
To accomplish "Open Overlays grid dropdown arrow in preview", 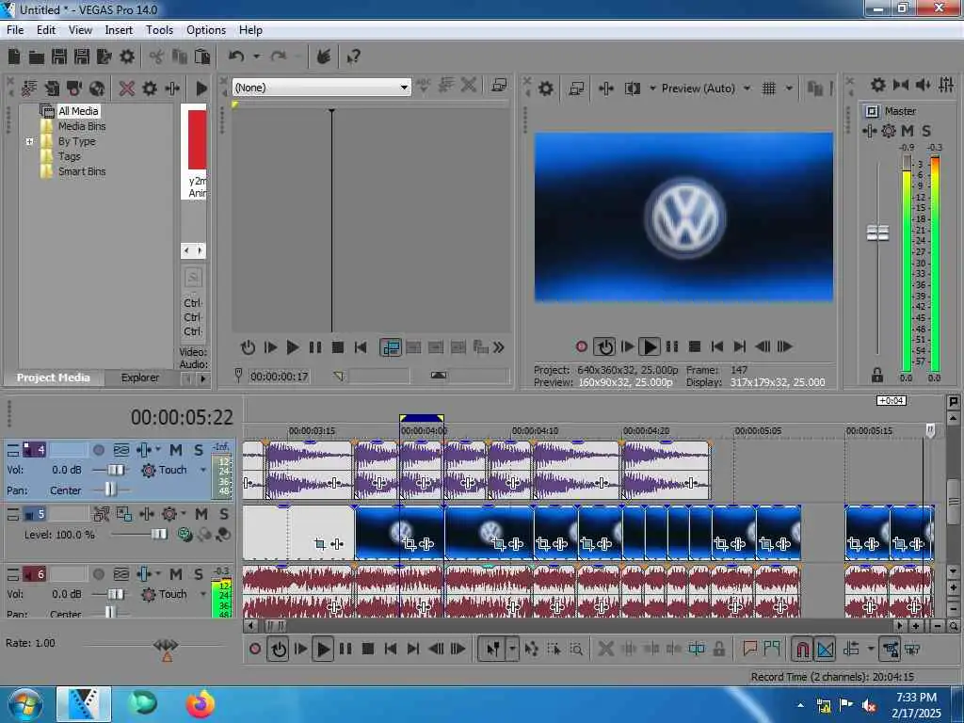I will (789, 88).
